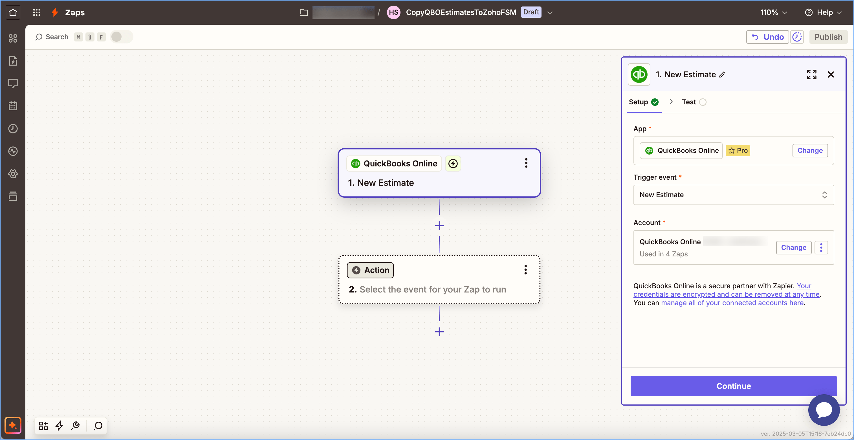
Task: Toggle the switch next to Search
Action: pos(121,37)
